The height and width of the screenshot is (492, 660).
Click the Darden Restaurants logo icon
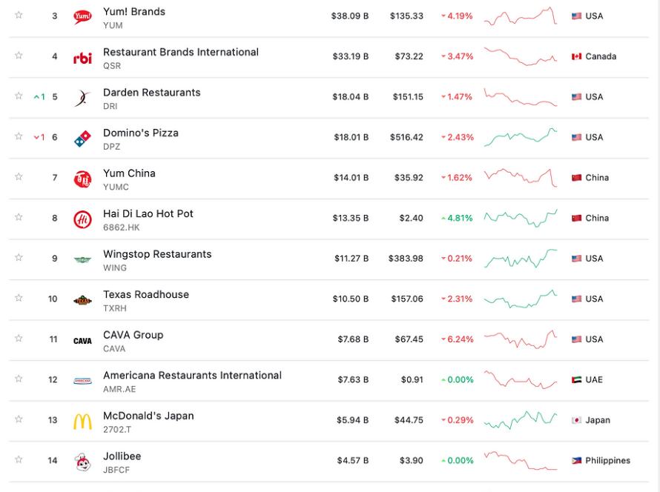[x=82, y=98]
